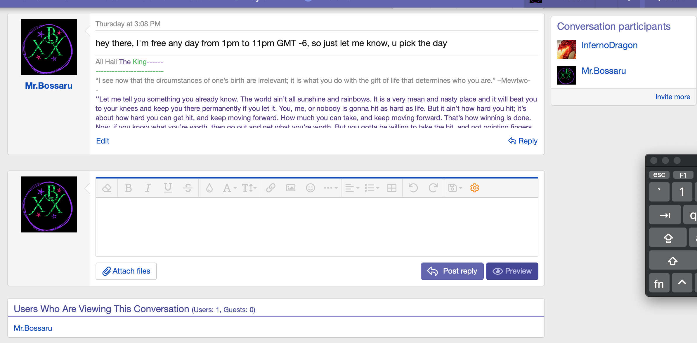Screen dimensions: 697x343
Task: Click the Strikethrough formatting icon
Action: pos(188,187)
